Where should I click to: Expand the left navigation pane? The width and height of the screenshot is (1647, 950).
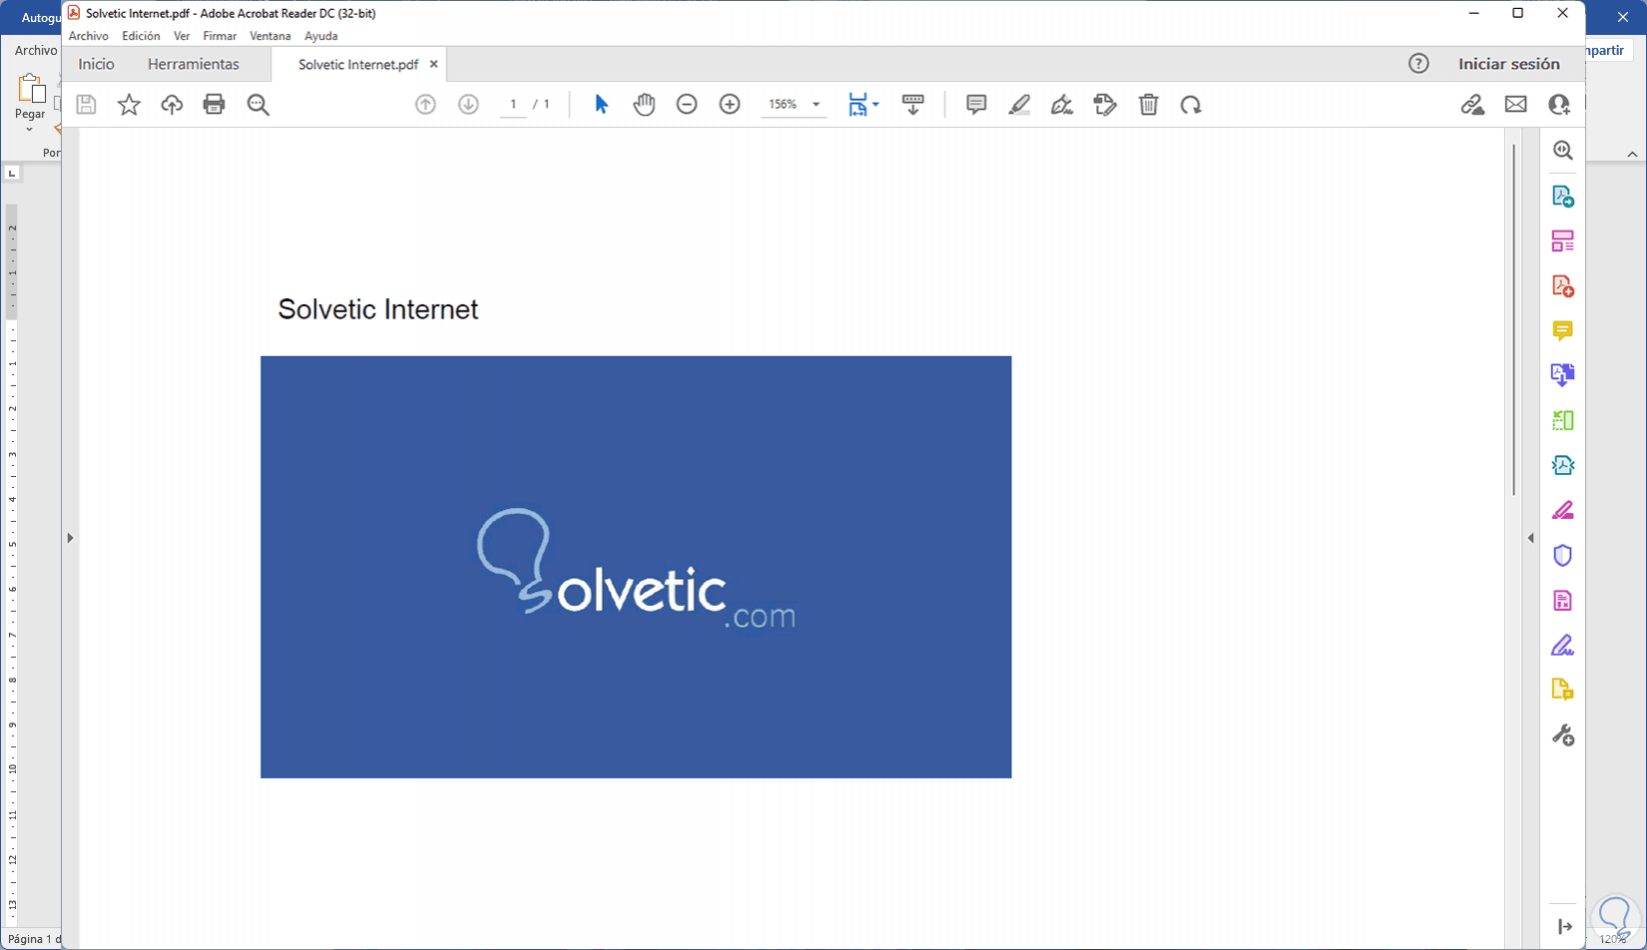pos(70,538)
